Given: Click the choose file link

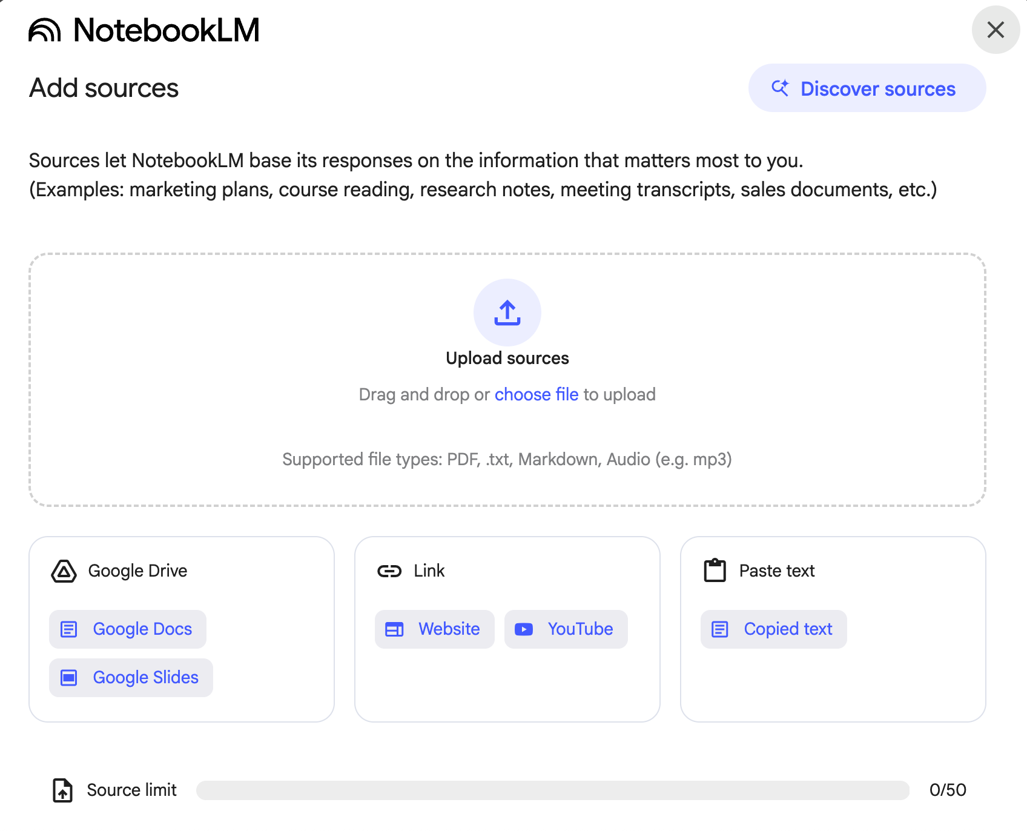Looking at the screenshot, I should (x=537, y=394).
